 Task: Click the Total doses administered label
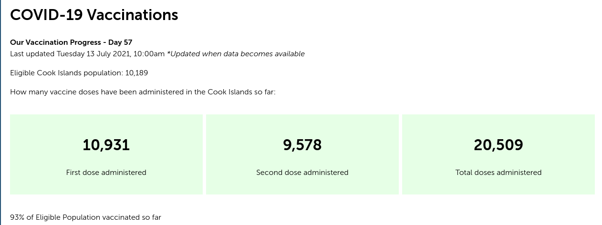[498, 173]
